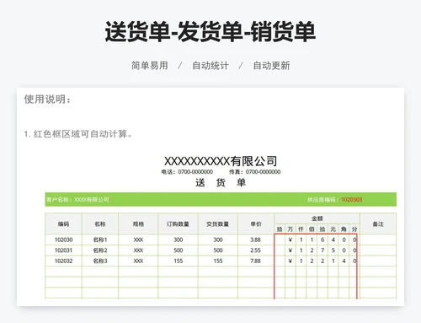Click the 分 amount sub-header
421x323 pixels.
354,229
